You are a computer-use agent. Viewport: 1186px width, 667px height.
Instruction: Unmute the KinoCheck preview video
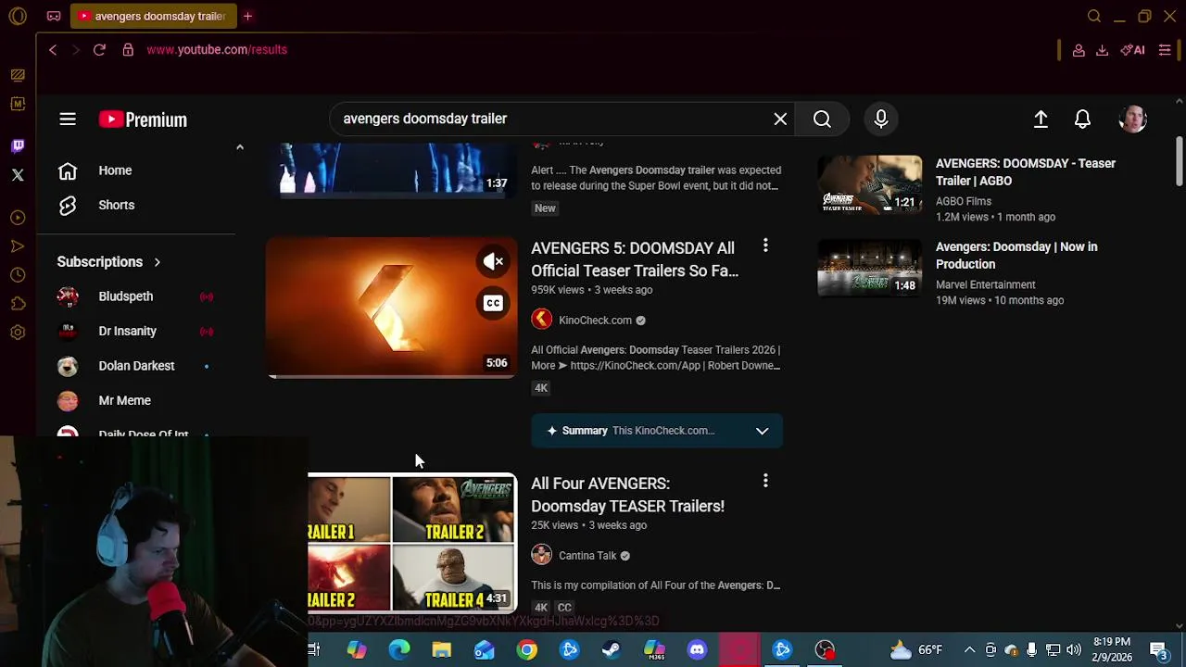494,261
